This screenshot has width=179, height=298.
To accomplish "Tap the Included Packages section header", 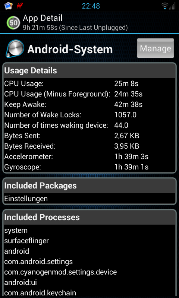I will click(x=89, y=186).
